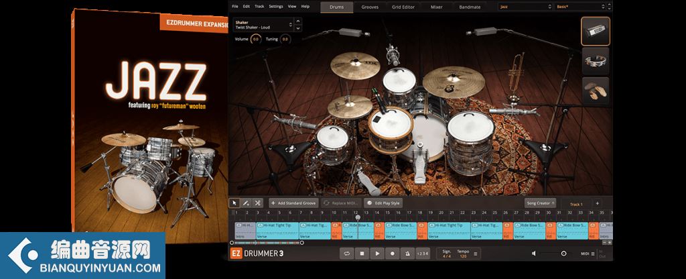Image resolution: width=686 pixels, height=279 pixels.
Task: Select previous instrument with the up chevron
Action: pyautogui.click(x=298, y=21)
